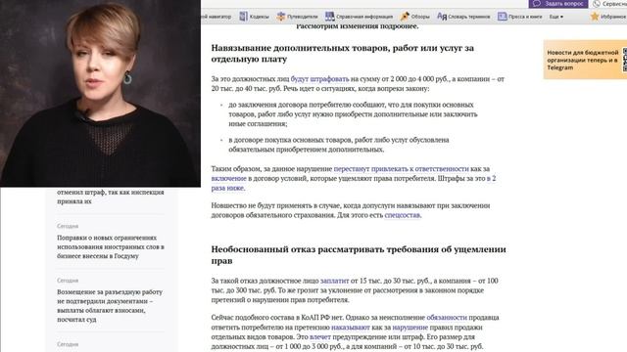
Task: Expand the Еще dropdown in the toolbar
Action: pos(555,17)
